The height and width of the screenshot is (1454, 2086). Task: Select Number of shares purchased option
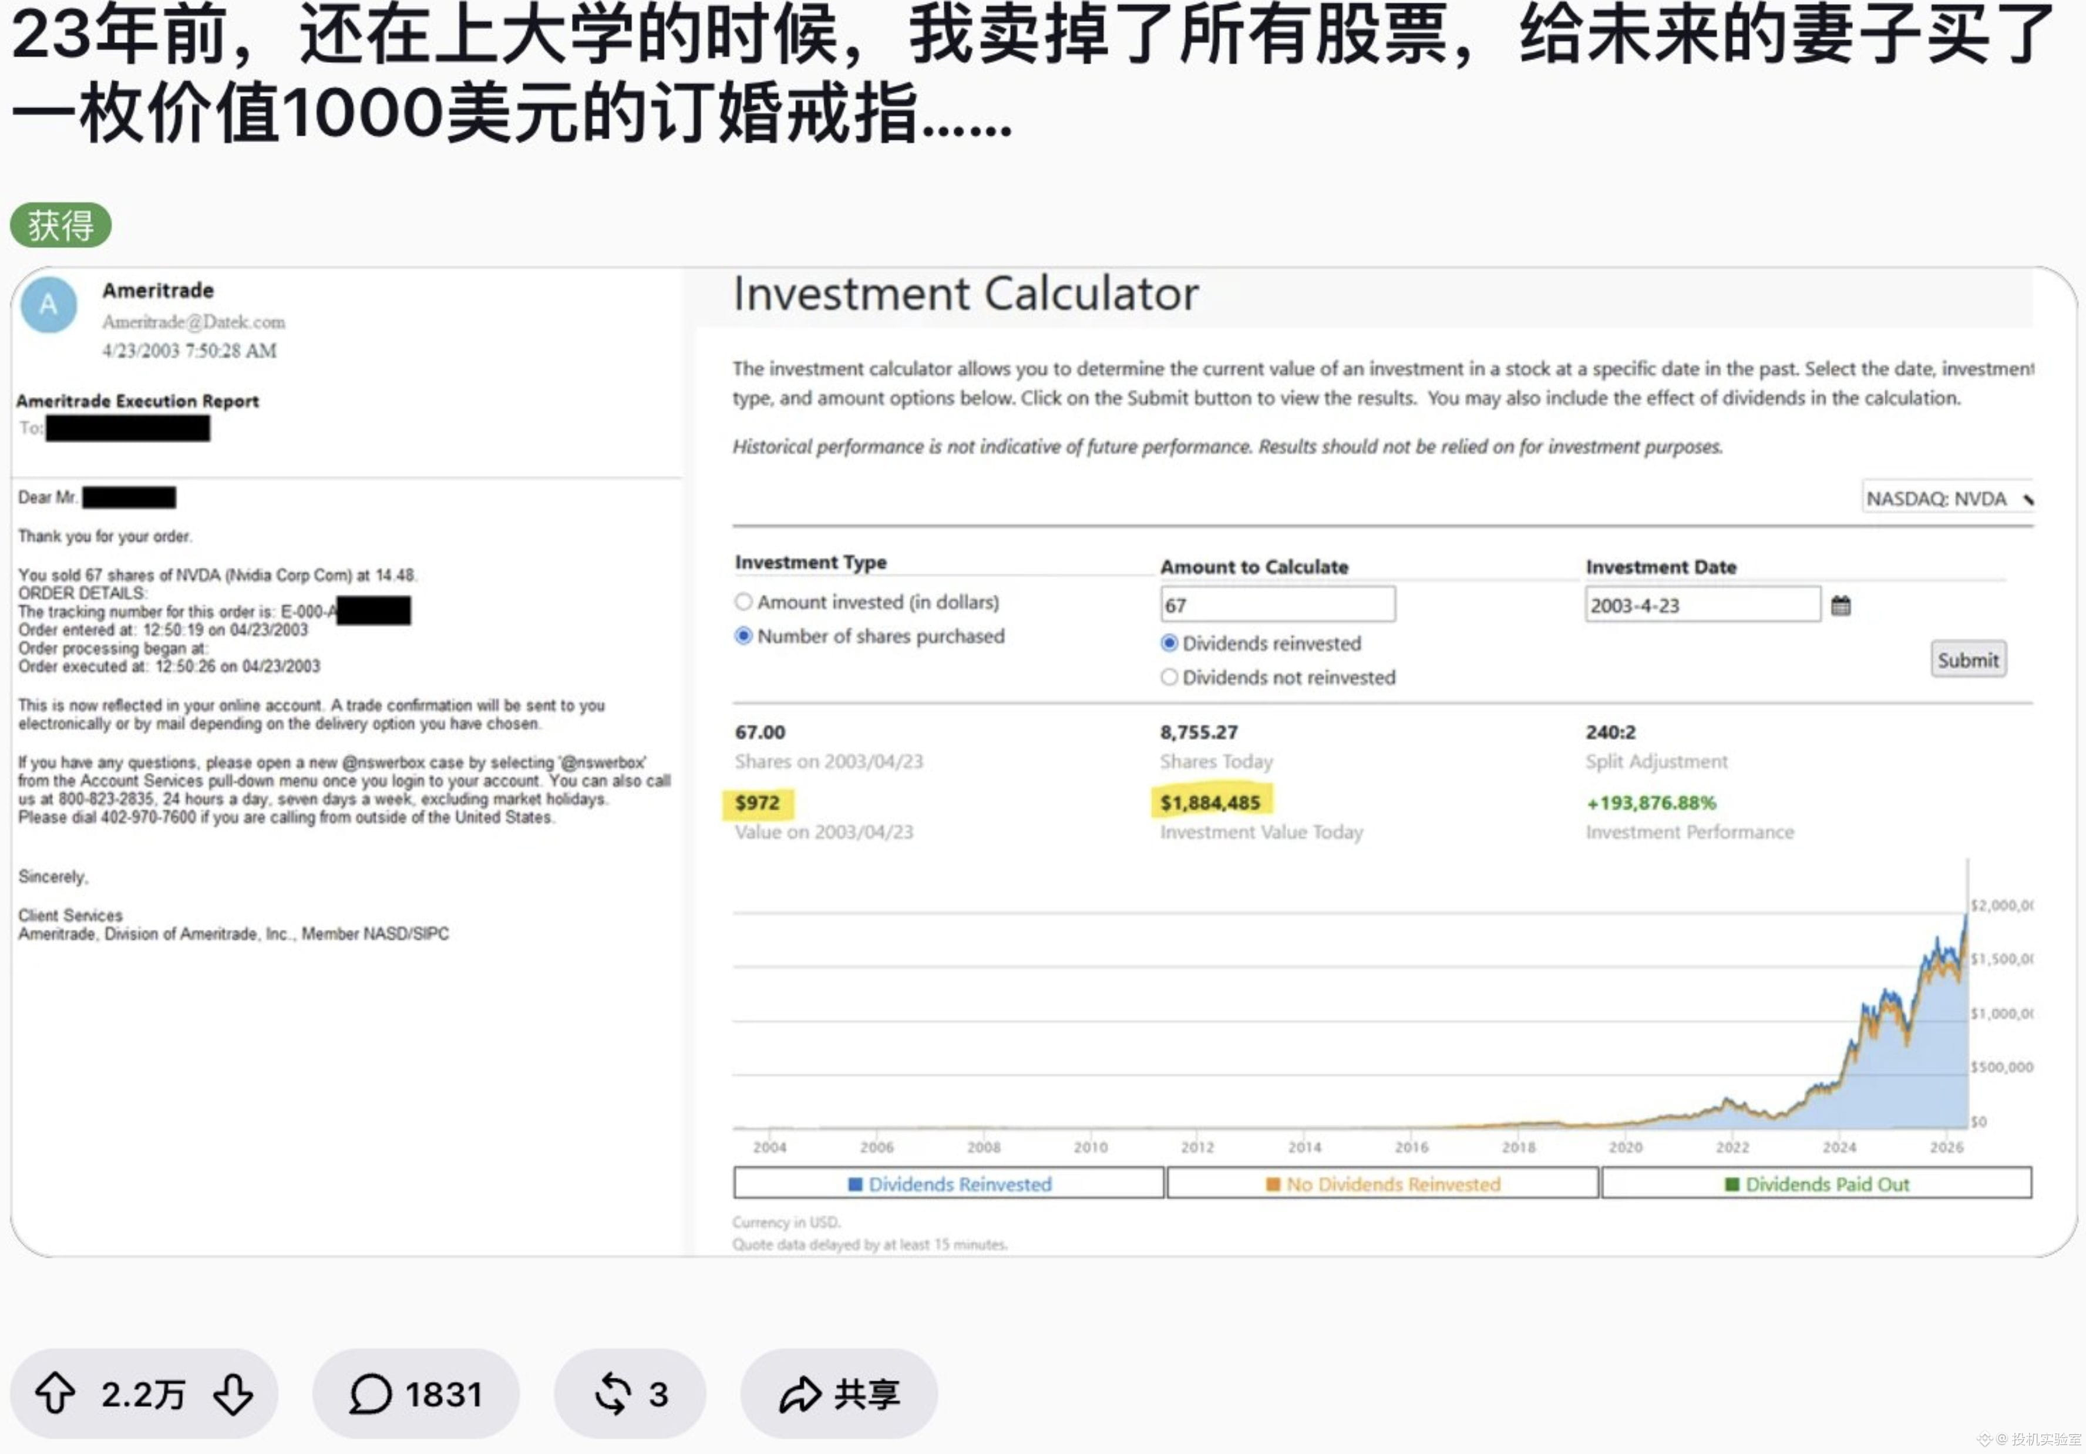[743, 636]
